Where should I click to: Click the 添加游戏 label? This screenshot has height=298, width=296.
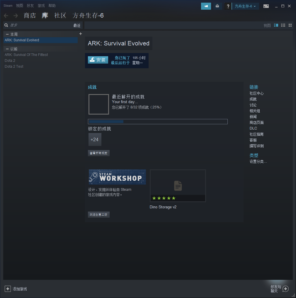coord(20,289)
